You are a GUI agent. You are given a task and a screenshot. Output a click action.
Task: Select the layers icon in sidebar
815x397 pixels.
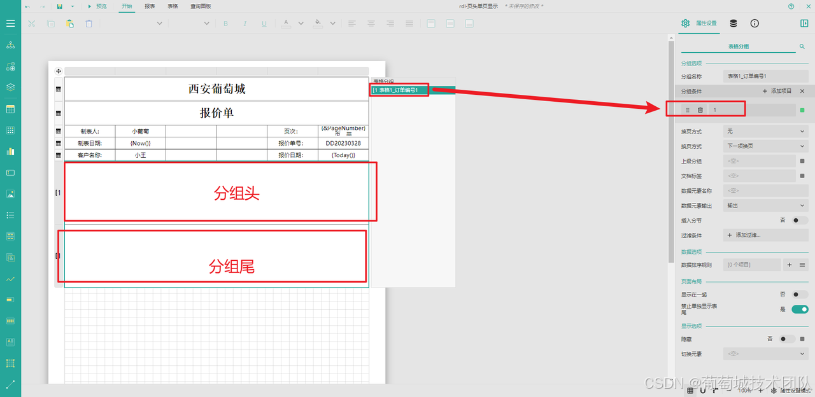click(x=10, y=87)
